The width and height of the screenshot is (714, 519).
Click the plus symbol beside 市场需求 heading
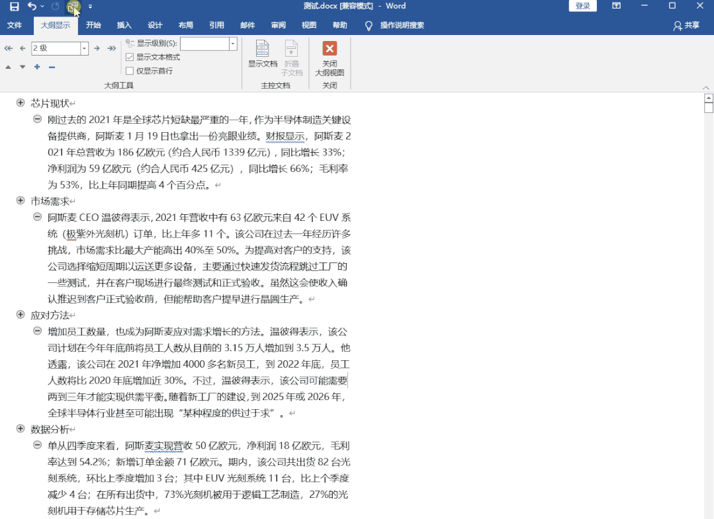[19, 200]
